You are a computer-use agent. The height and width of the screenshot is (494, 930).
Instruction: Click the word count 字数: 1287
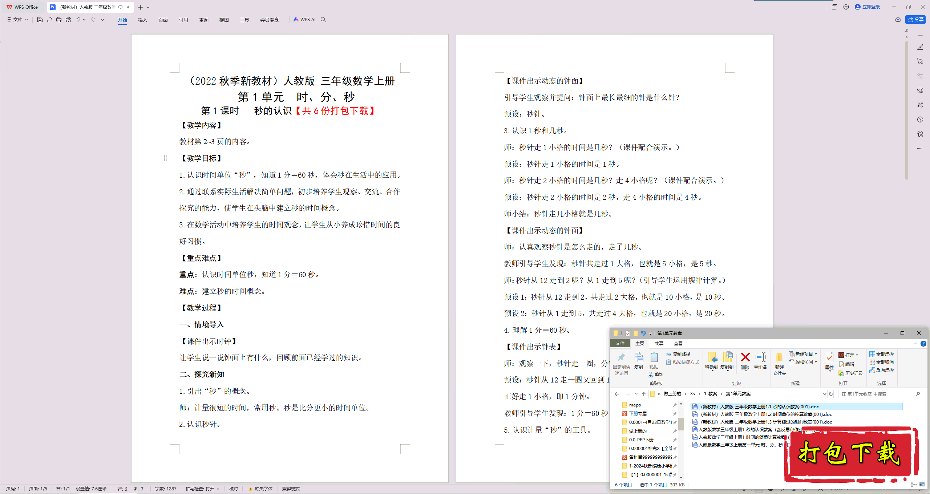coord(166,489)
